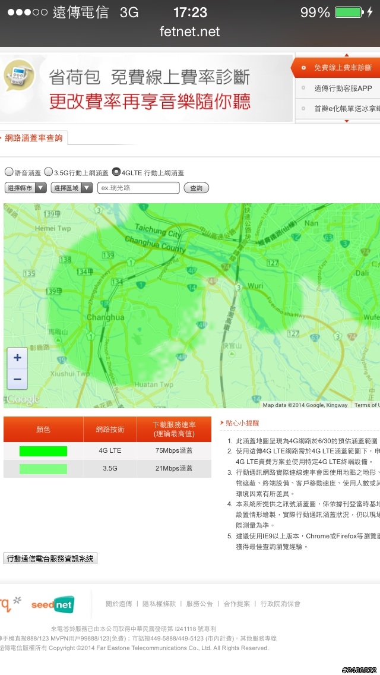Viewport: 380px width, 675px height.
Task: Click the 下載服務速率 column header
Action: point(174,429)
